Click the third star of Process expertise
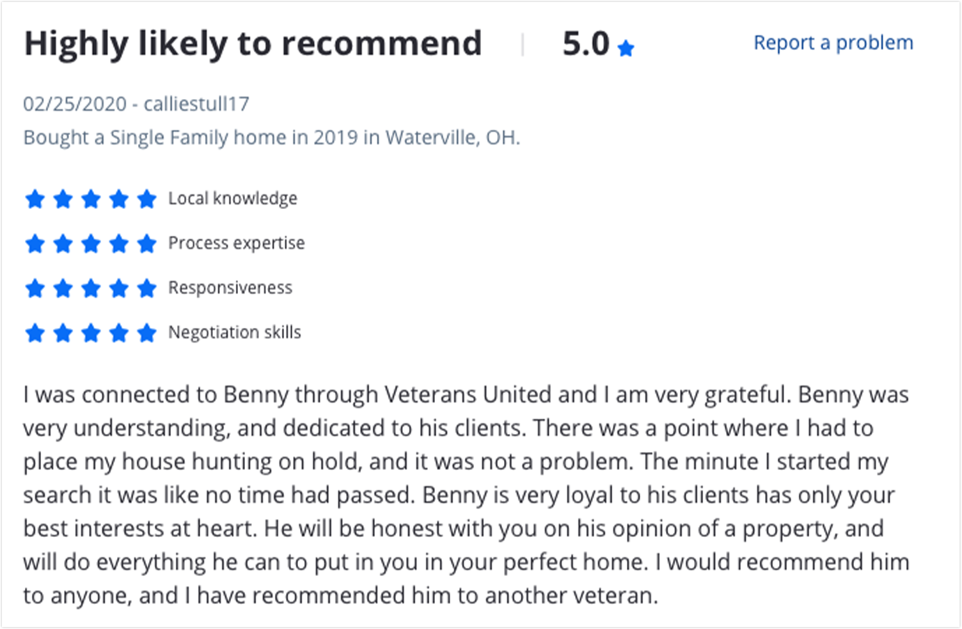Viewport: 962px width, 629px height. click(x=91, y=244)
